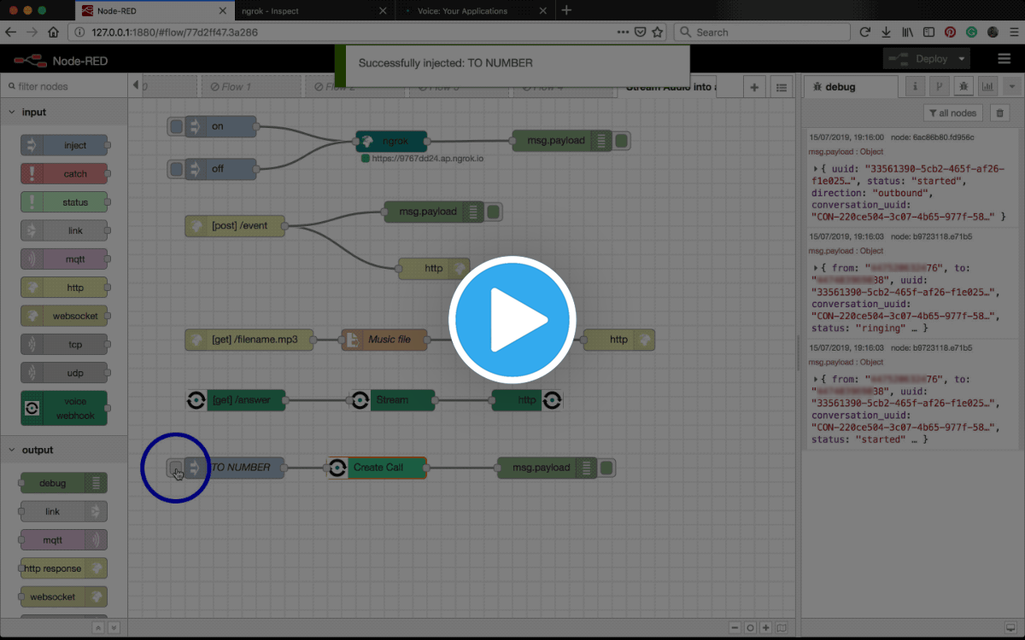Trigger the 'on' inject node button

176,126
